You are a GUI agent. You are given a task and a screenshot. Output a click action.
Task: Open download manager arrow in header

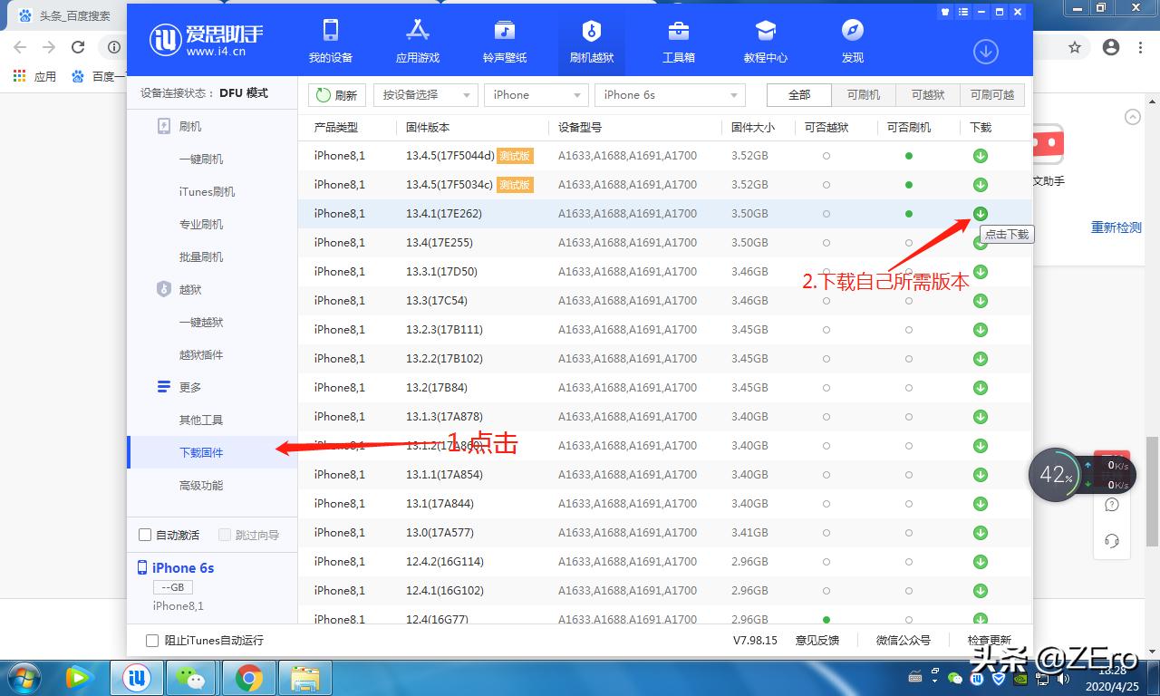pos(985,52)
